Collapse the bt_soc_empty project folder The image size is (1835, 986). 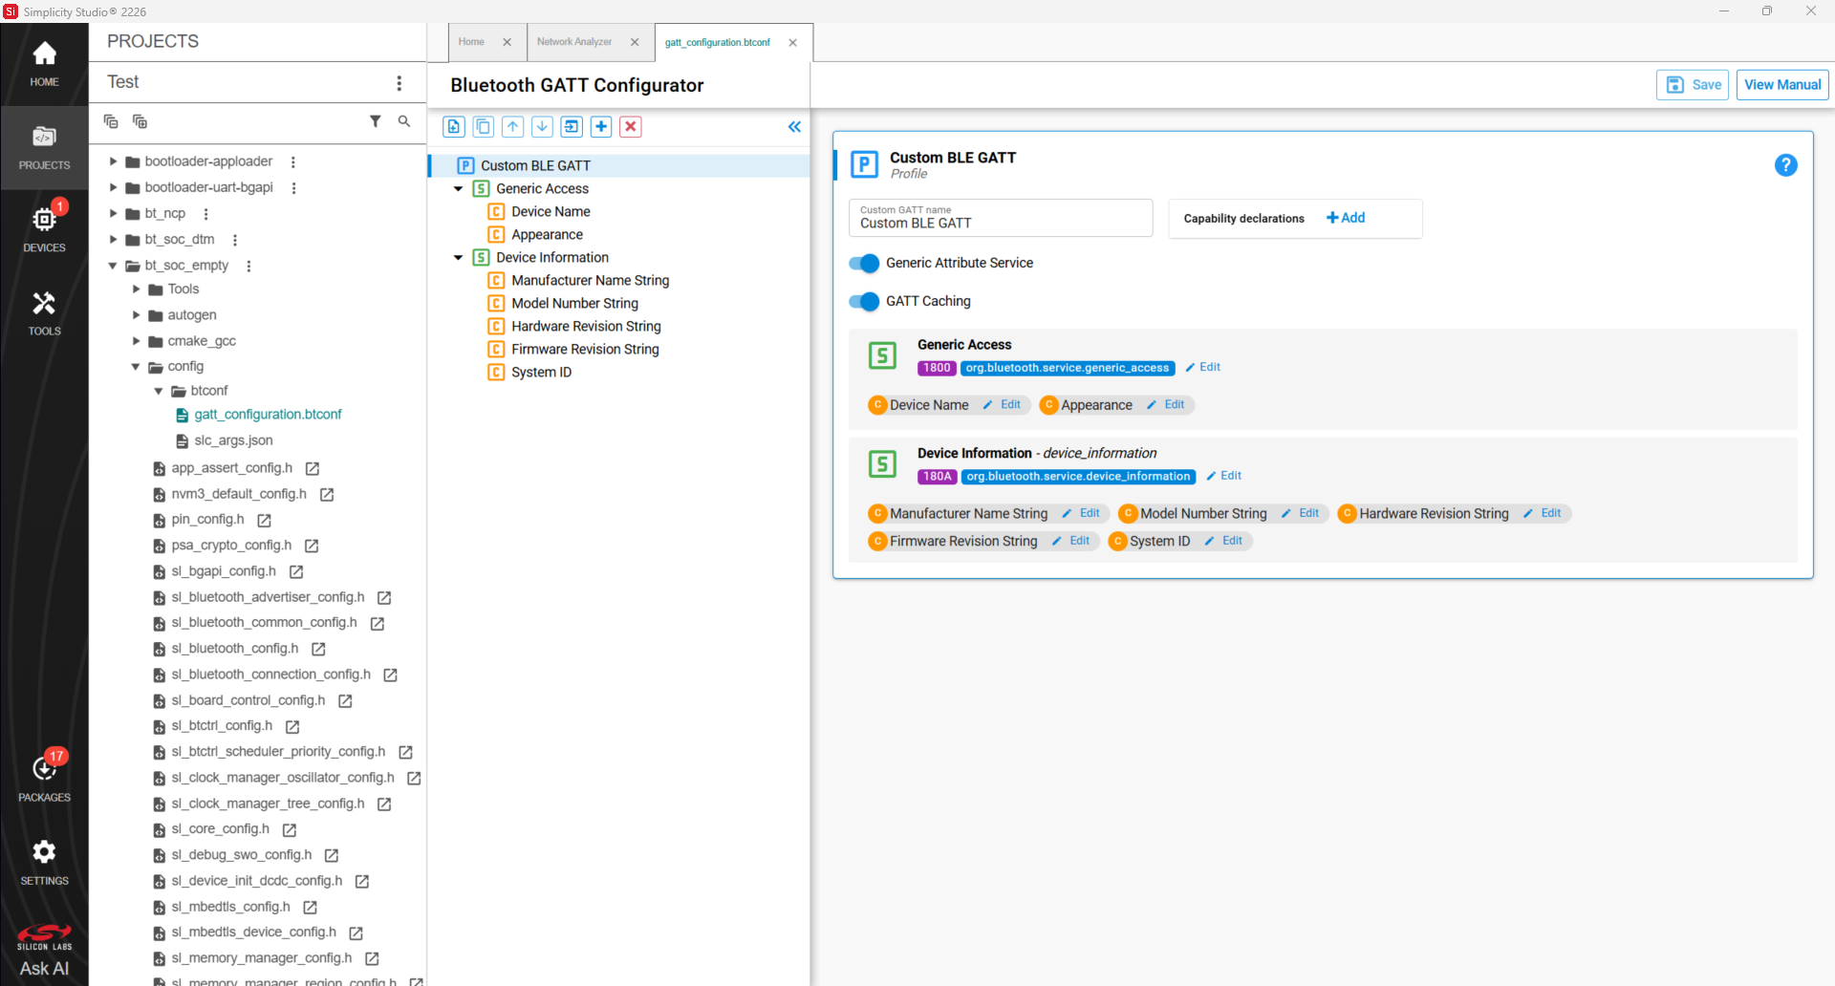(x=113, y=266)
